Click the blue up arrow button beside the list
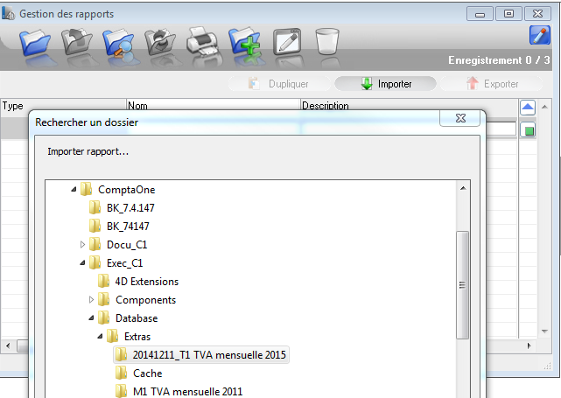The height and width of the screenshot is (398, 561). [x=528, y=108]
